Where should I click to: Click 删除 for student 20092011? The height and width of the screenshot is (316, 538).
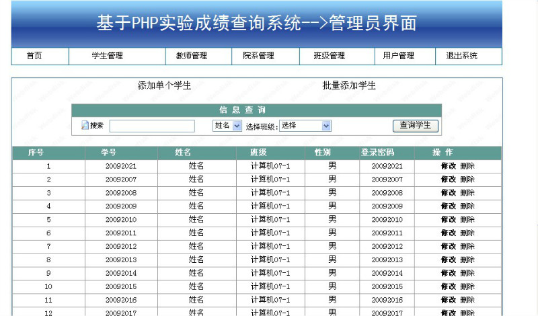pos(467,233)
